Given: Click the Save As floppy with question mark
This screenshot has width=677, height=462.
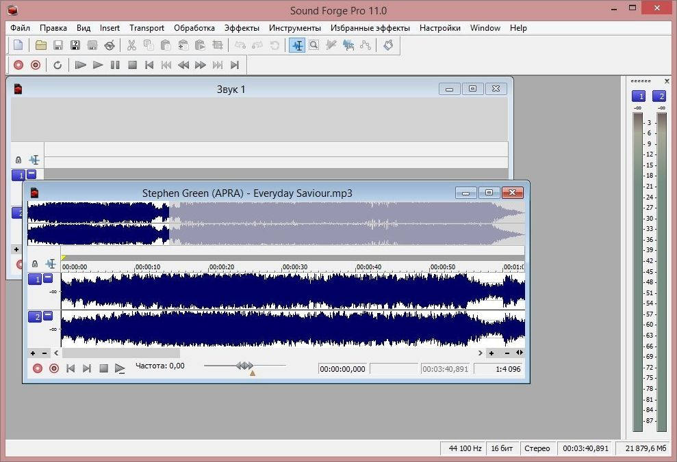Looking at the screenshot, I should point(75,45).
